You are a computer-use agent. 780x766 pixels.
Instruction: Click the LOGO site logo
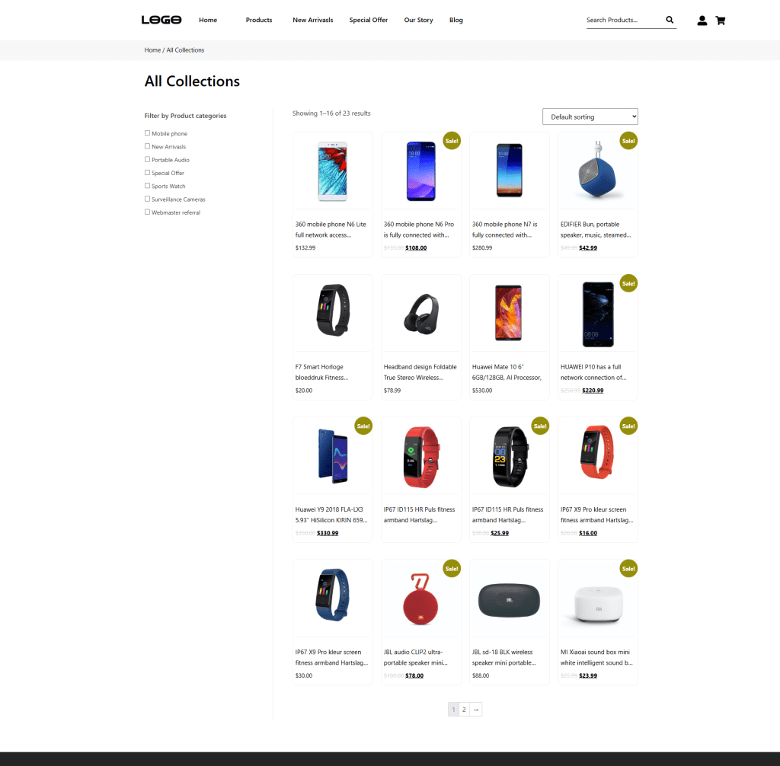(x=161, y=20)
